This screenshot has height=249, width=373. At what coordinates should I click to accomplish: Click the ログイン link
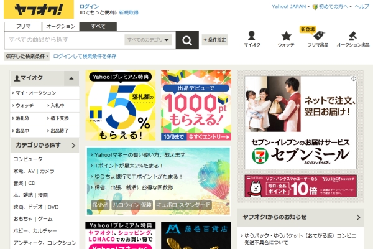pyautogui.click(x=89, y=6)
